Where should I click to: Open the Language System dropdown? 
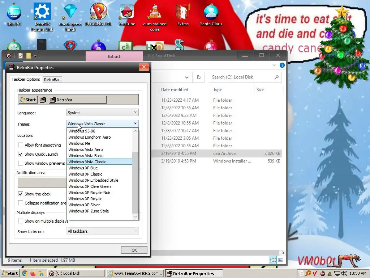click(102, 113)
